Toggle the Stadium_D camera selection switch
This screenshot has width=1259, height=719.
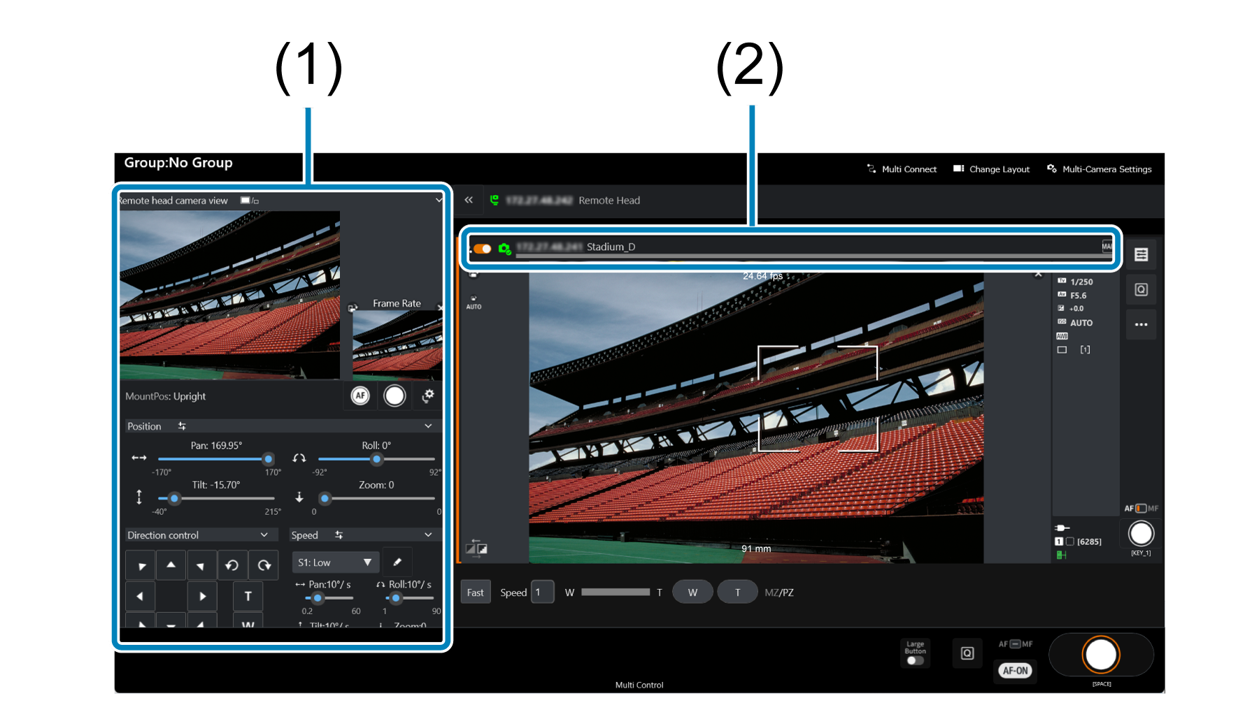pos(482,248)
